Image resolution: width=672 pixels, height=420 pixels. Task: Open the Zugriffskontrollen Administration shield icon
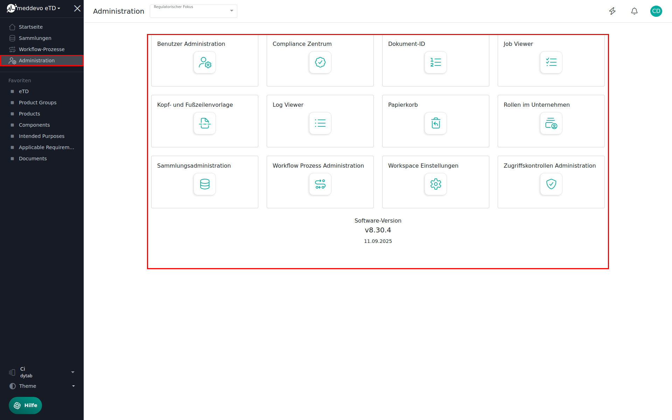(x=551, y=184)
